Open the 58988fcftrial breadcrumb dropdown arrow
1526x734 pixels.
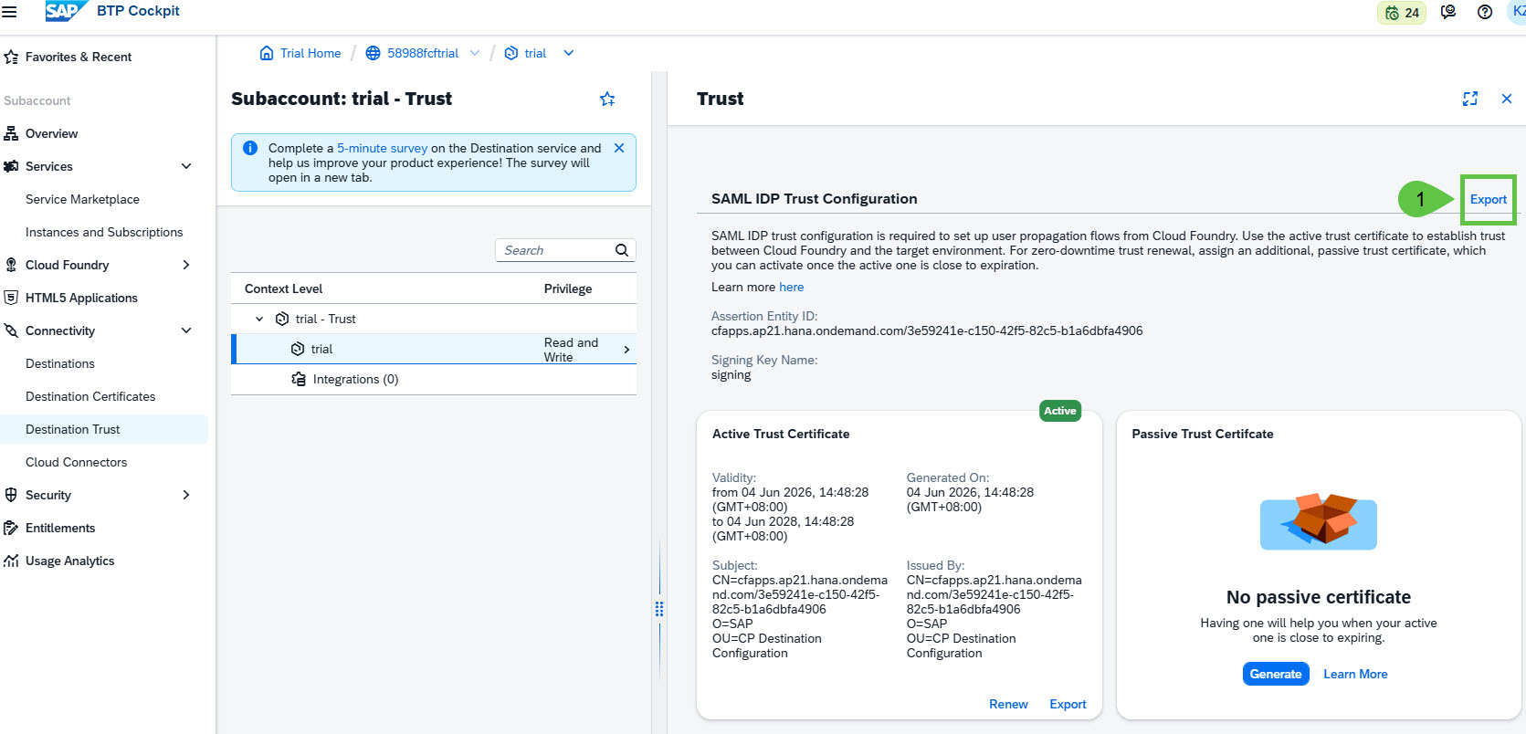475,53
